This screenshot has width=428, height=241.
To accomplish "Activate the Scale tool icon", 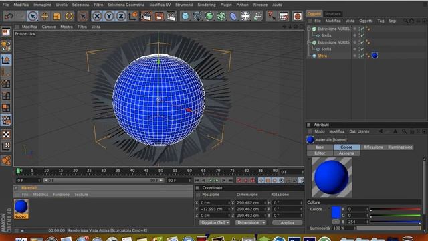I will (57, 16).
